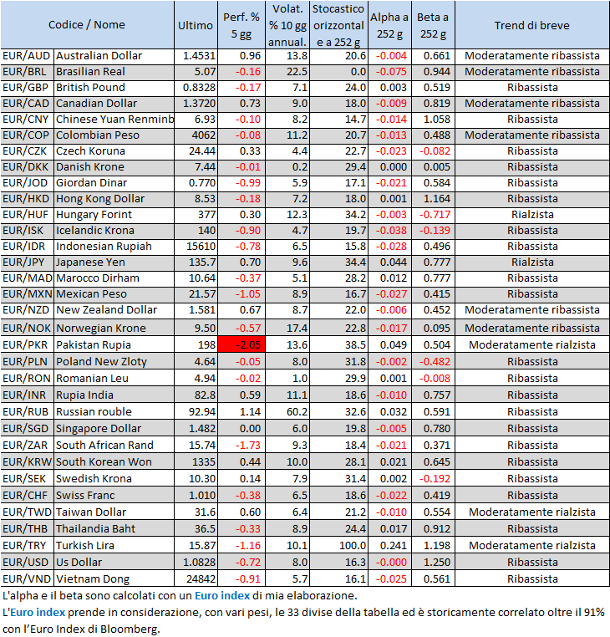Click the -0.192 Swedish Krona beta
Screen dimensions: 610x637
point(433,478)
